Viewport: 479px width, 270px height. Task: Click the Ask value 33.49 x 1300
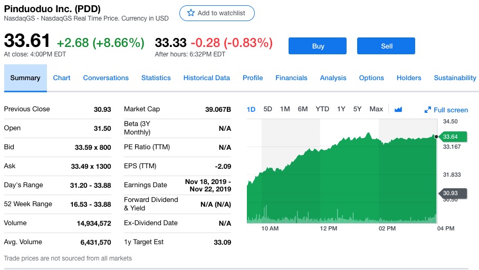91,166
